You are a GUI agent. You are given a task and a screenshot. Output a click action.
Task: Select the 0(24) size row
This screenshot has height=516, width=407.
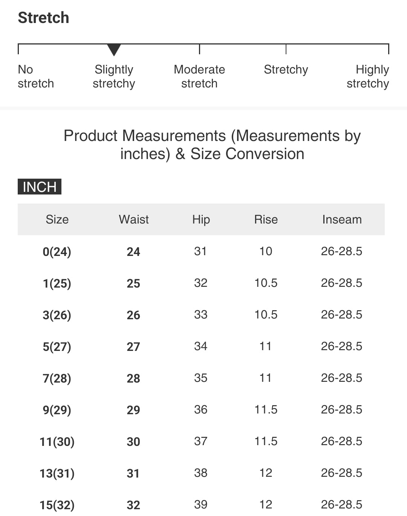[201, 251]
